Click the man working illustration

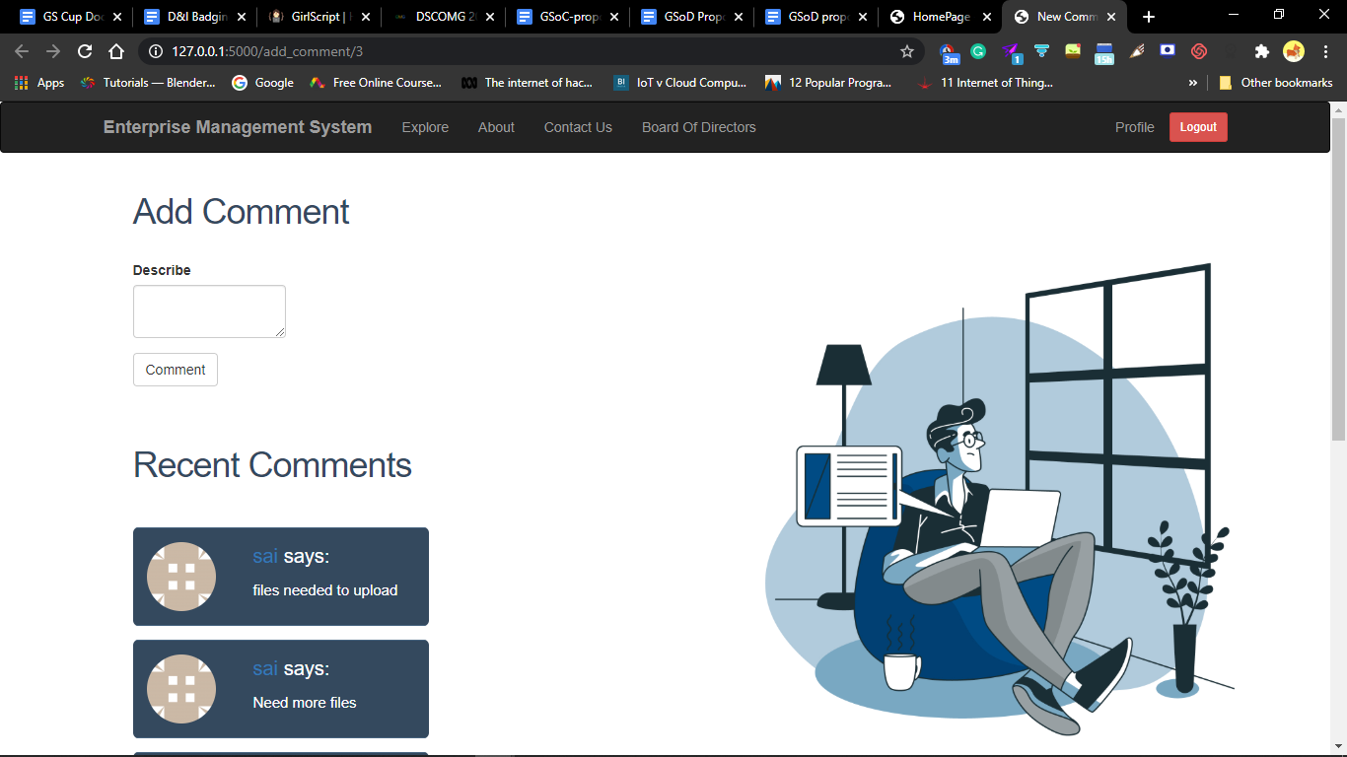coord(999,500)
